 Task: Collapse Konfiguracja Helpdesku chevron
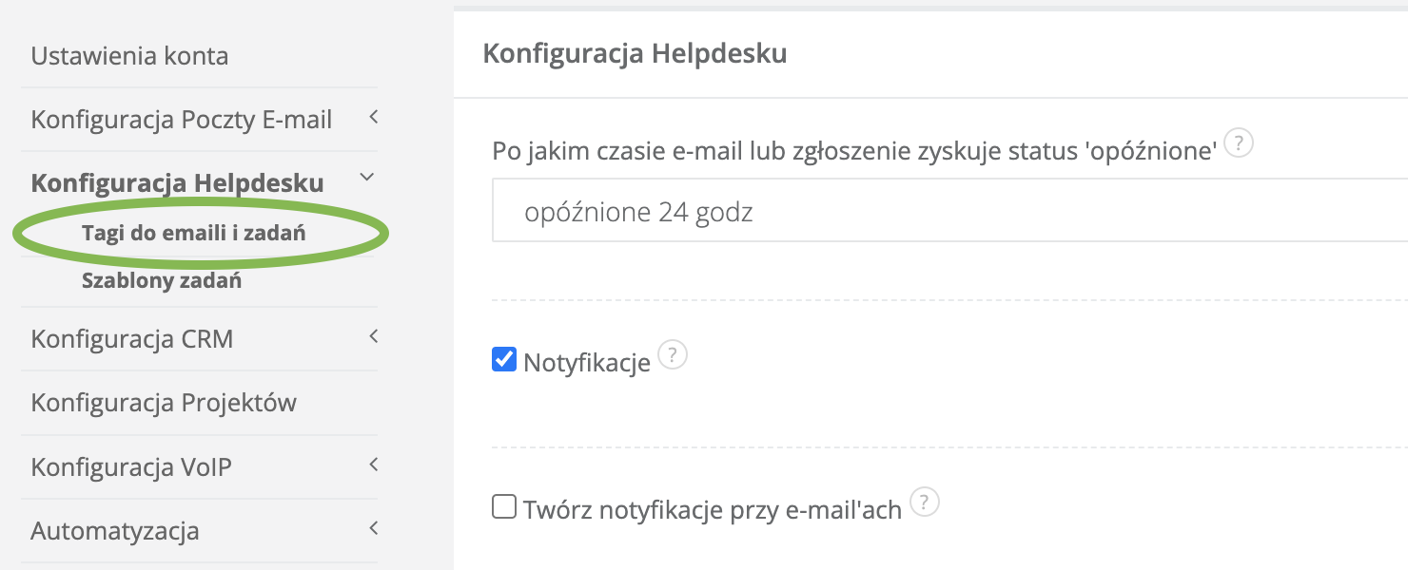pos(368,178)
